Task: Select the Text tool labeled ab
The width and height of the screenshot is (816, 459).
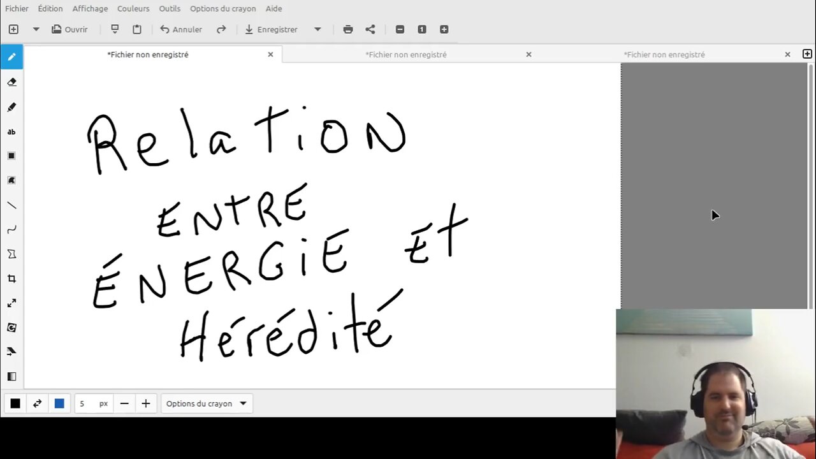Action: click(11, 132)
